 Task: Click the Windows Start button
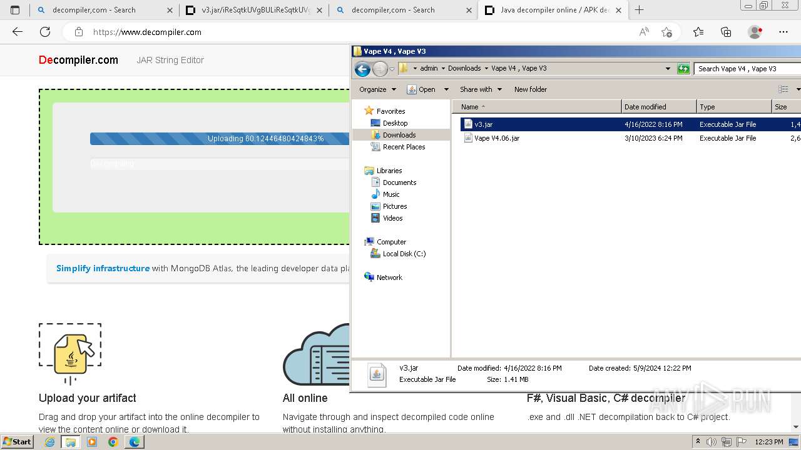17,441
